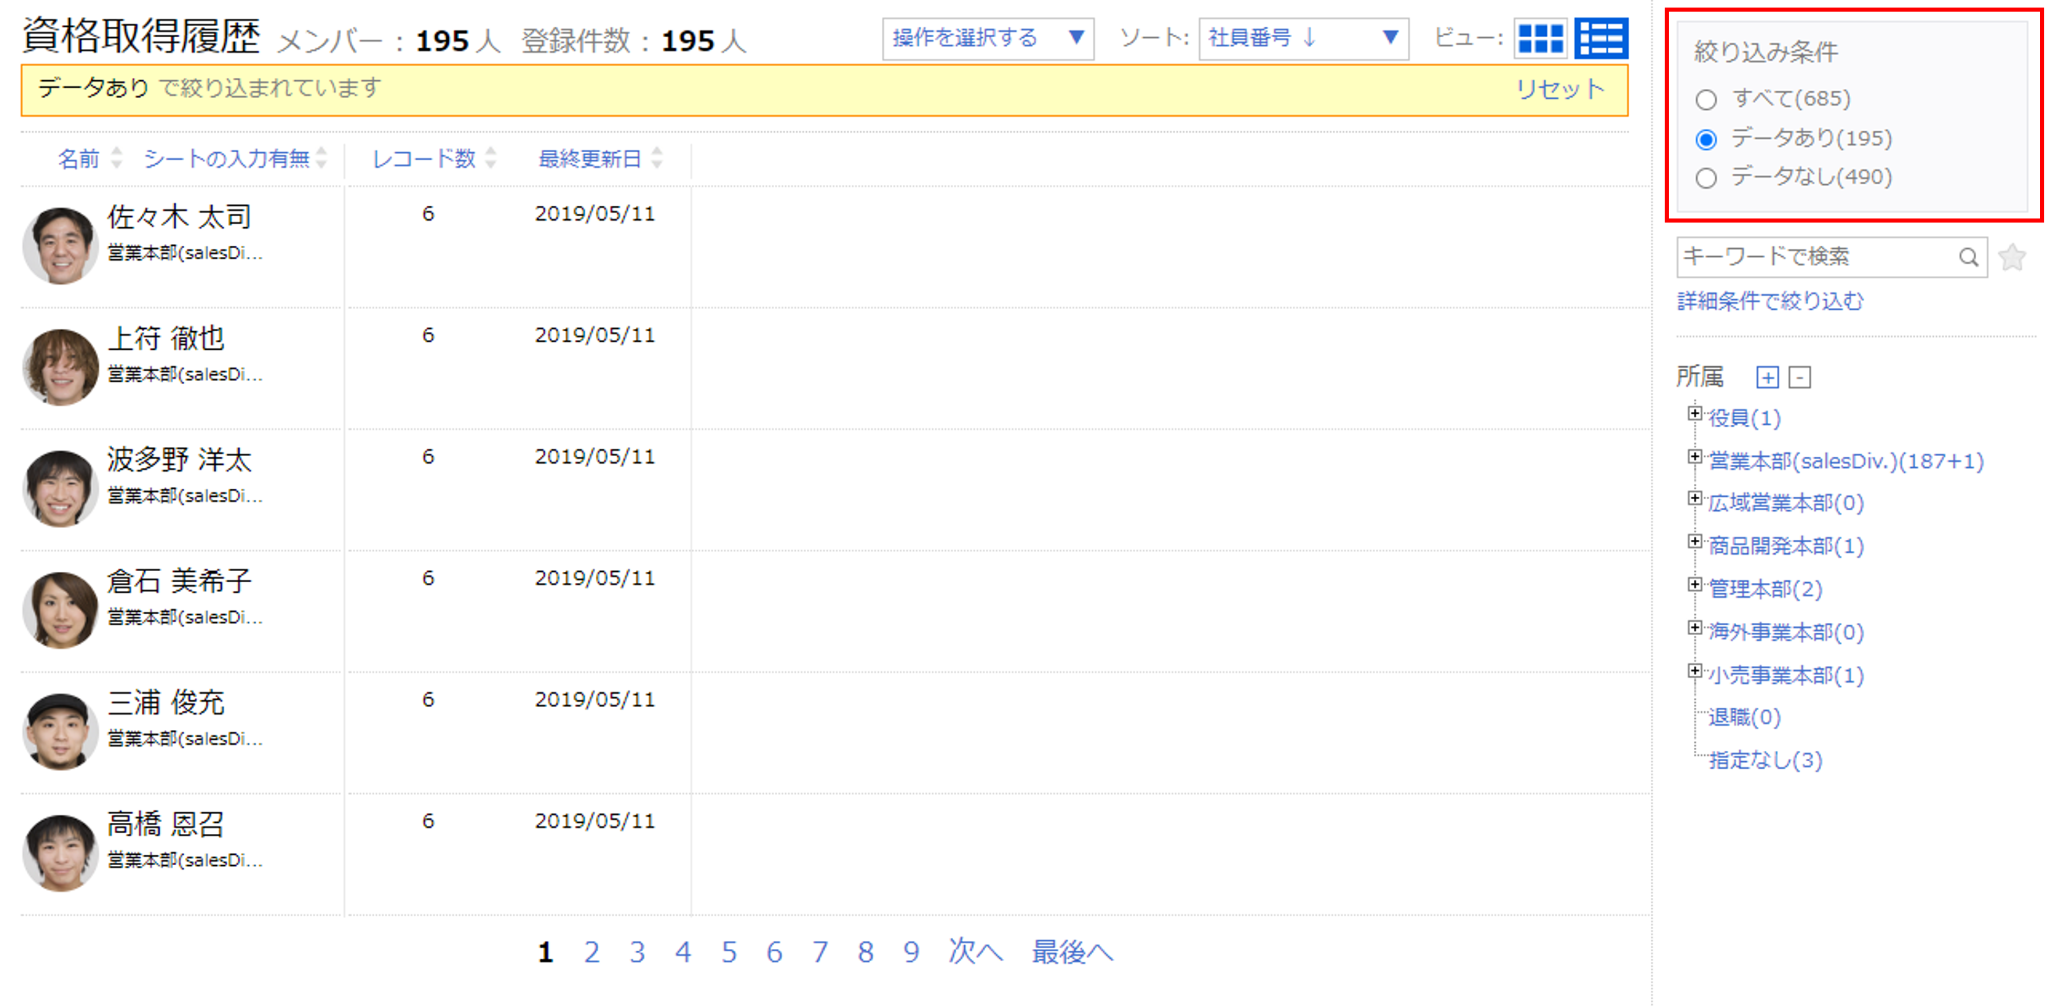Expand the 営業本部(salesDiv.) tree node

pos(1695,456)
